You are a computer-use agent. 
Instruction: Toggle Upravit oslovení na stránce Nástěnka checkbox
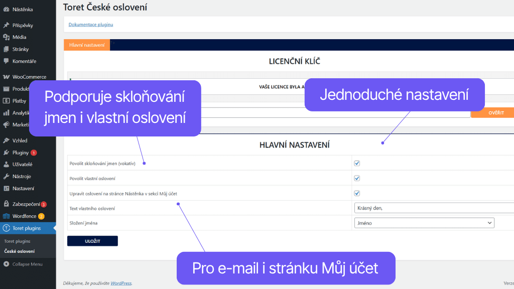[x=357, y=193]
